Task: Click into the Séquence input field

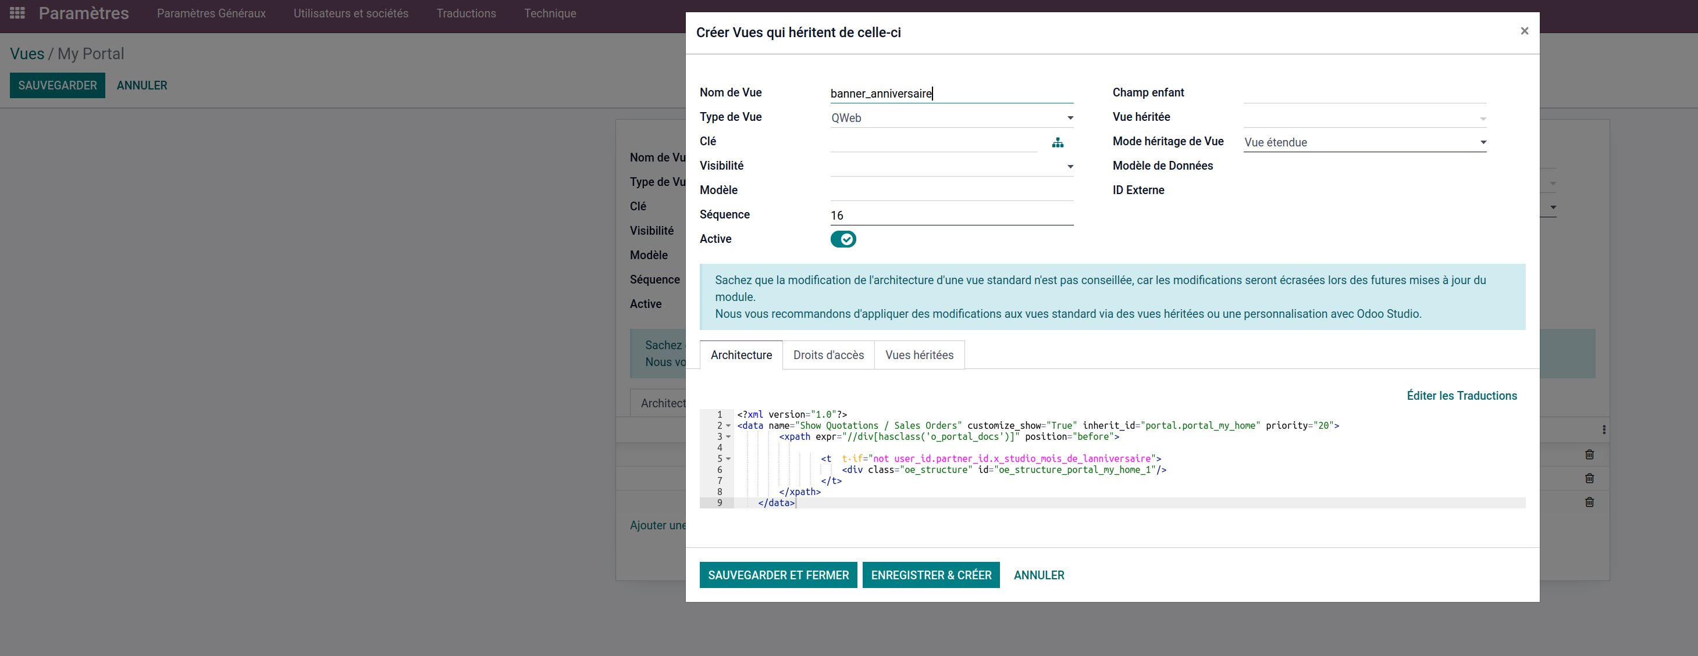Action: 951,216
